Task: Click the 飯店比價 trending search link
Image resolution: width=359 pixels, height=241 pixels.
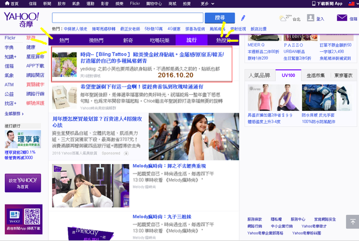Action: [x=258, y=29]
